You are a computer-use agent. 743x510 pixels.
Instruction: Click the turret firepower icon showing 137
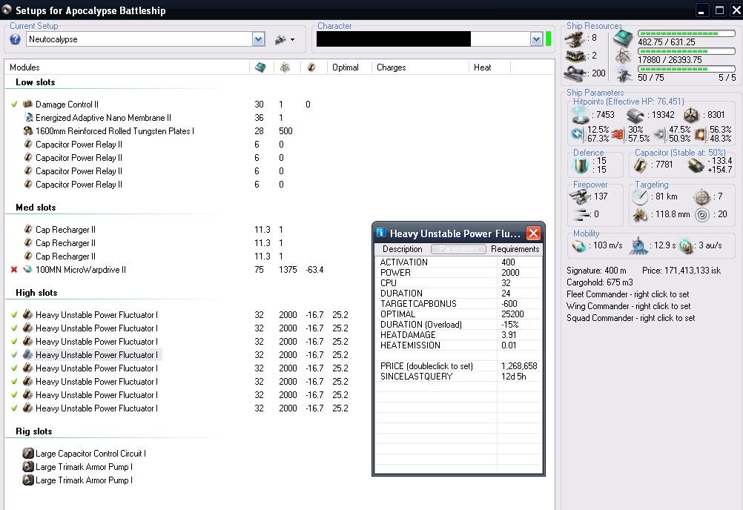click(580, 196)
